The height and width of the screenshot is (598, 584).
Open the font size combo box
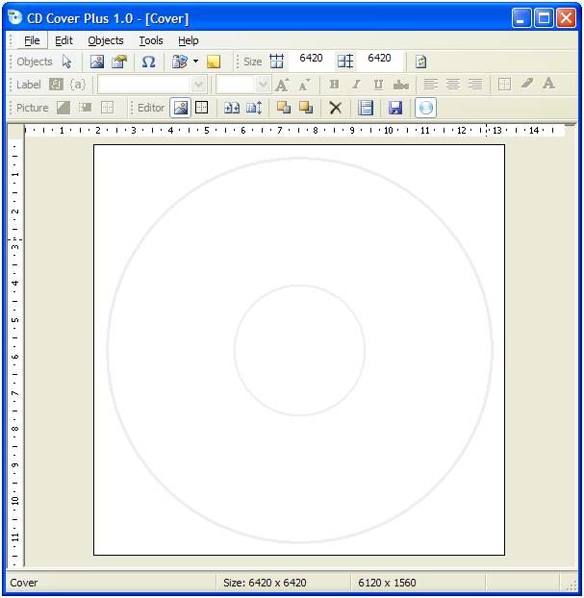(x=242, y=85)
